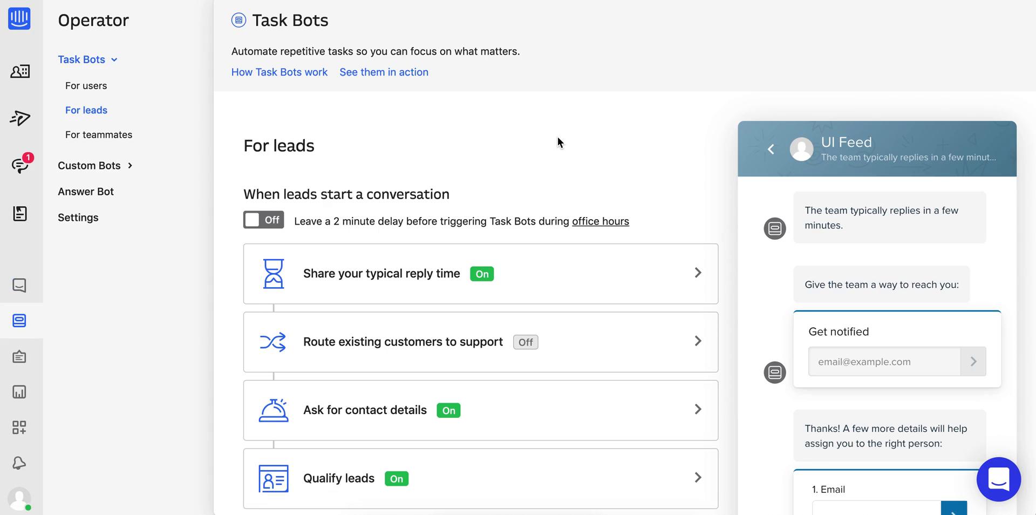Click the email@example.com input field
This screenshot has width=1036, height=515.
[x=884, y=362]
